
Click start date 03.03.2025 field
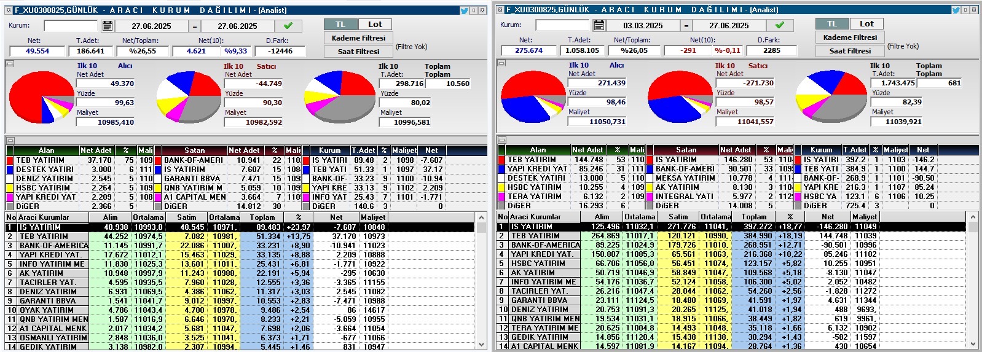click(643, 25)
